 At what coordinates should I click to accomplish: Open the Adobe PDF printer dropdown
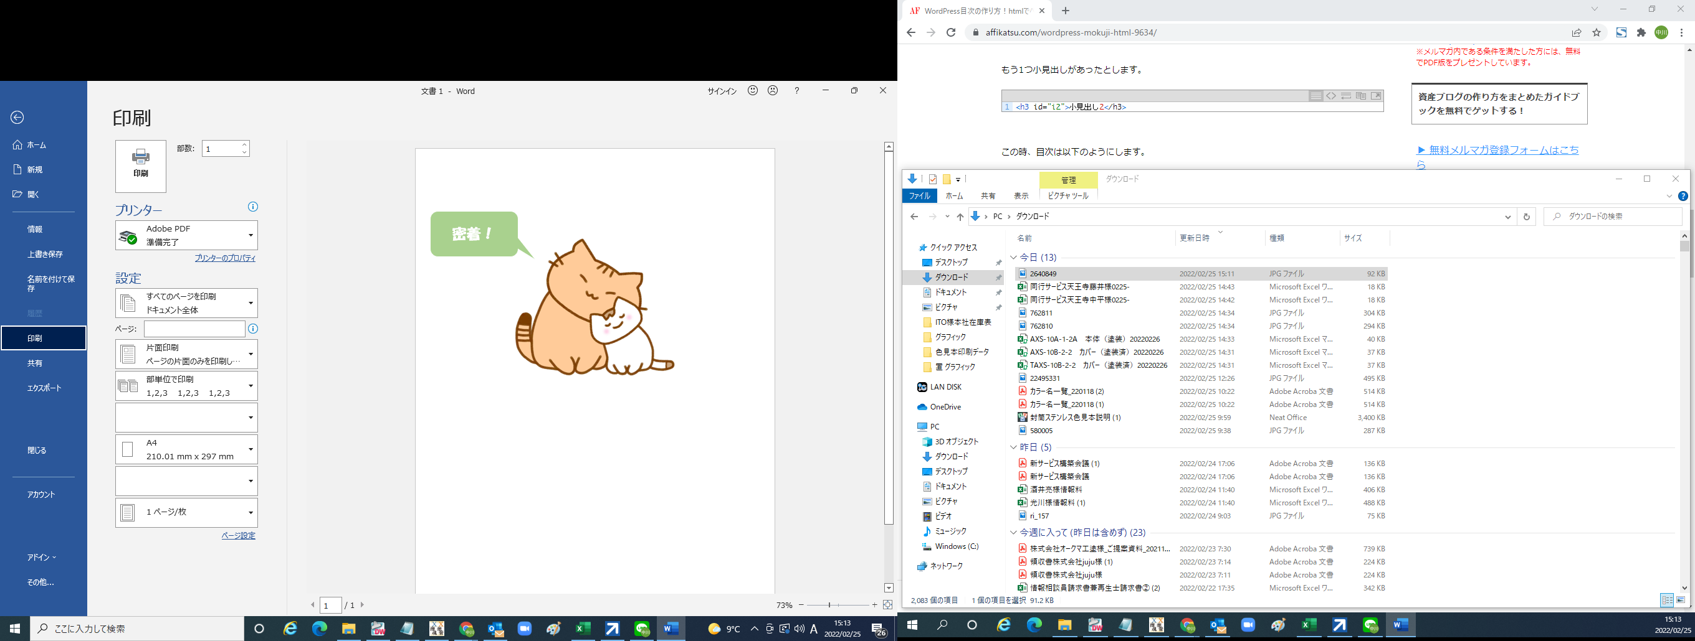click(186, 235)
